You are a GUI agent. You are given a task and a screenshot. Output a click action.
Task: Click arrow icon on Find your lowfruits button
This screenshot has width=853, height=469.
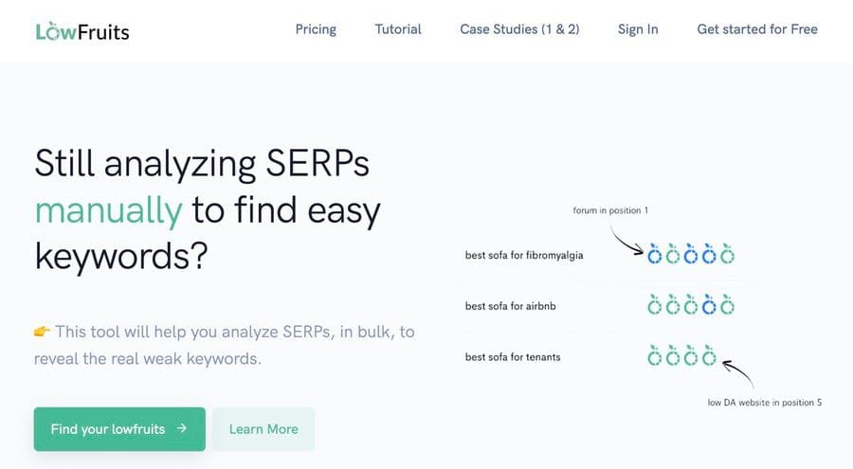[182, 428]
